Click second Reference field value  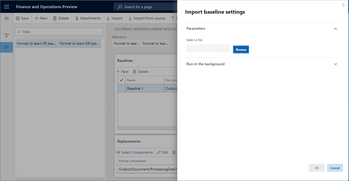pyautogui.click(x=156, y=43)
